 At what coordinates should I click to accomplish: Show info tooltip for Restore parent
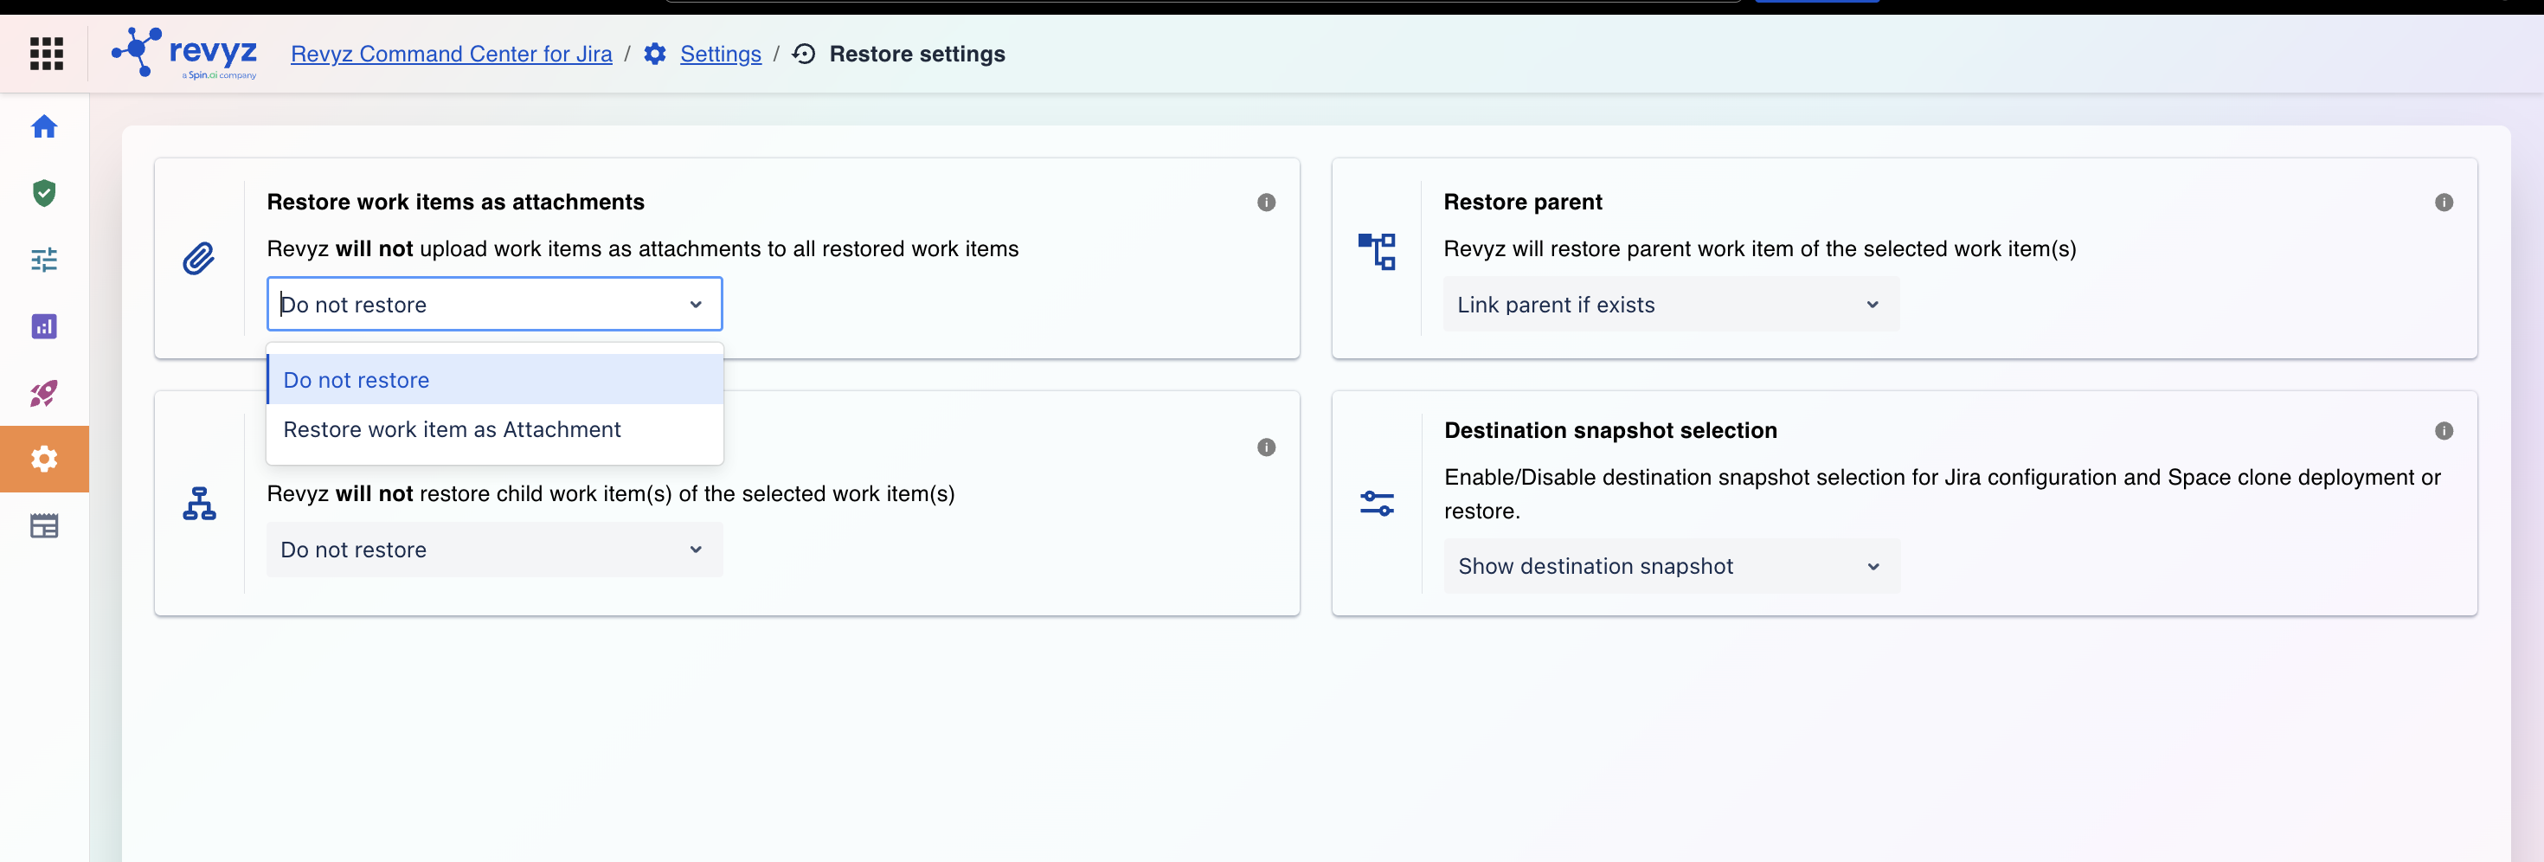2444,203
